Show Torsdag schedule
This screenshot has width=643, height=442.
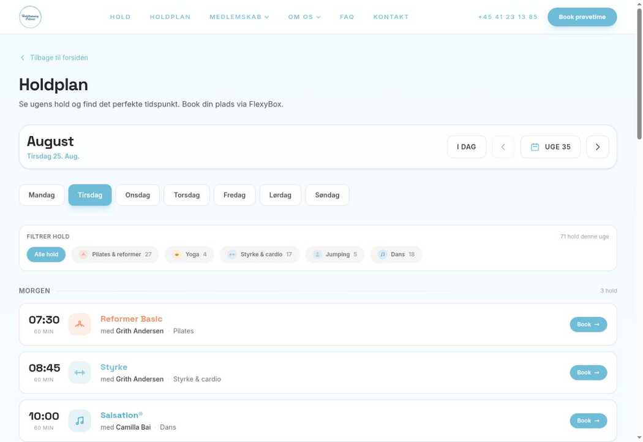(187, 195)
